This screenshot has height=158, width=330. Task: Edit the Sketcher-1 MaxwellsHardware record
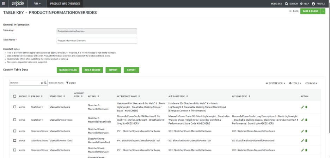pyautogui.click(x=302, y=107)
